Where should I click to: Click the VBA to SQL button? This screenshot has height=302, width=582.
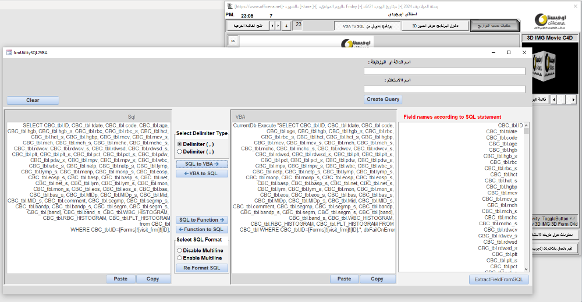point(202,173)
